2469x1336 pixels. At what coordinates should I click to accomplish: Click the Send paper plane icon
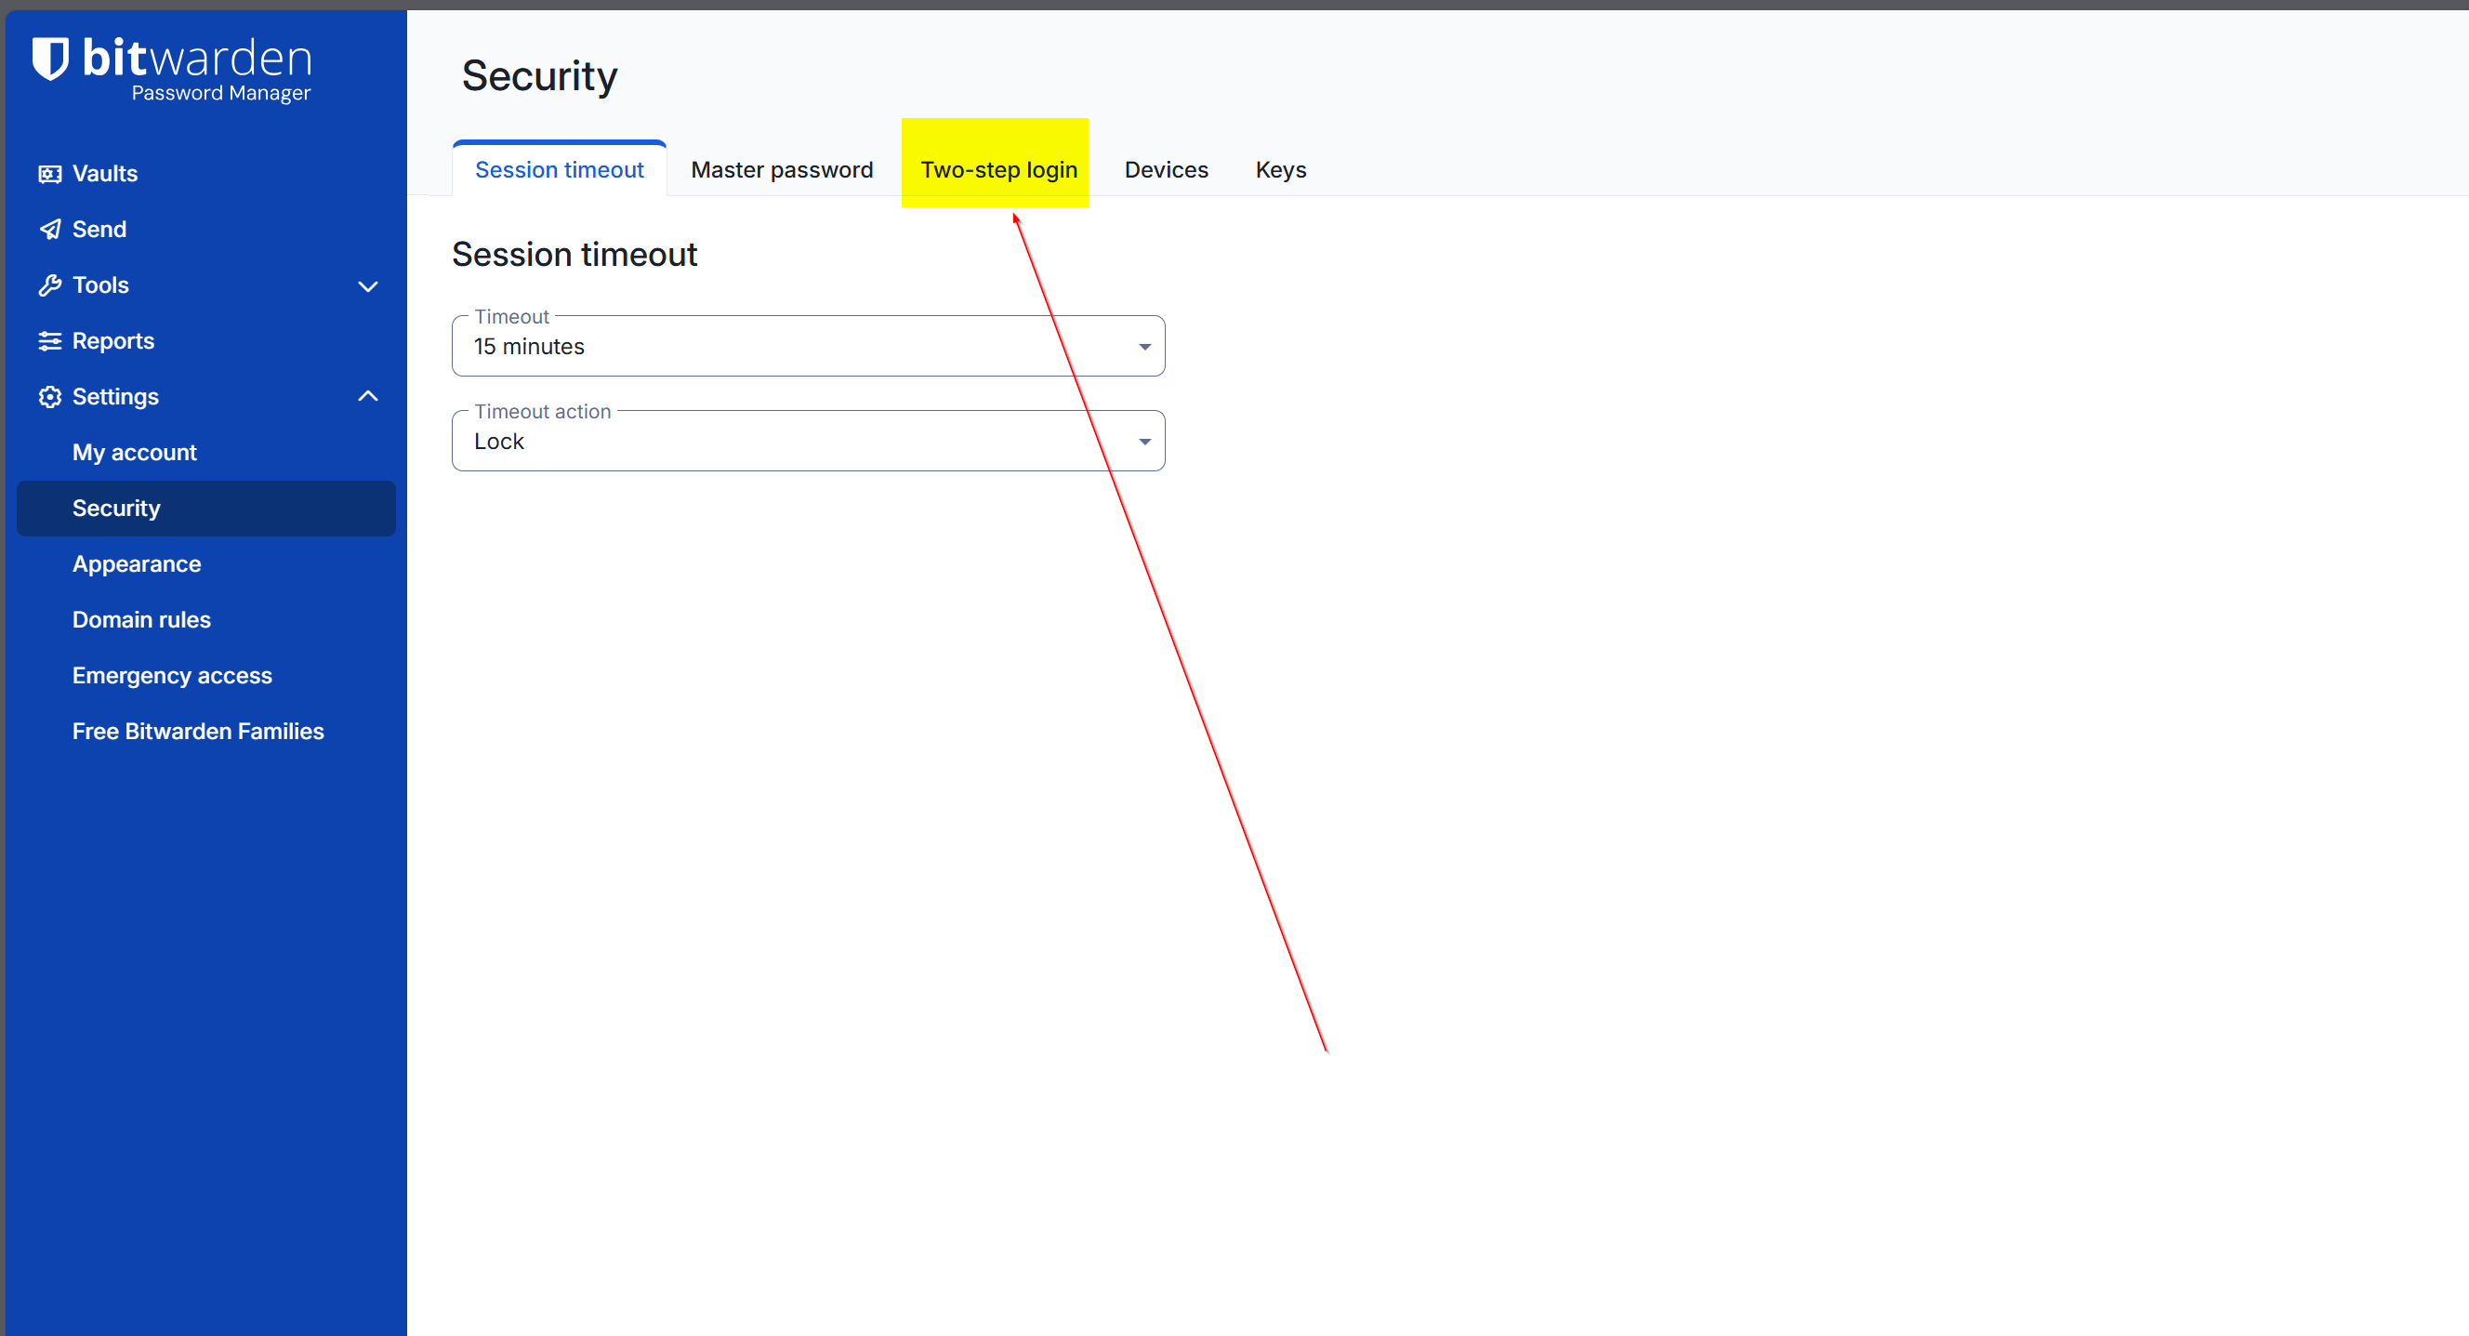[50, 230]
